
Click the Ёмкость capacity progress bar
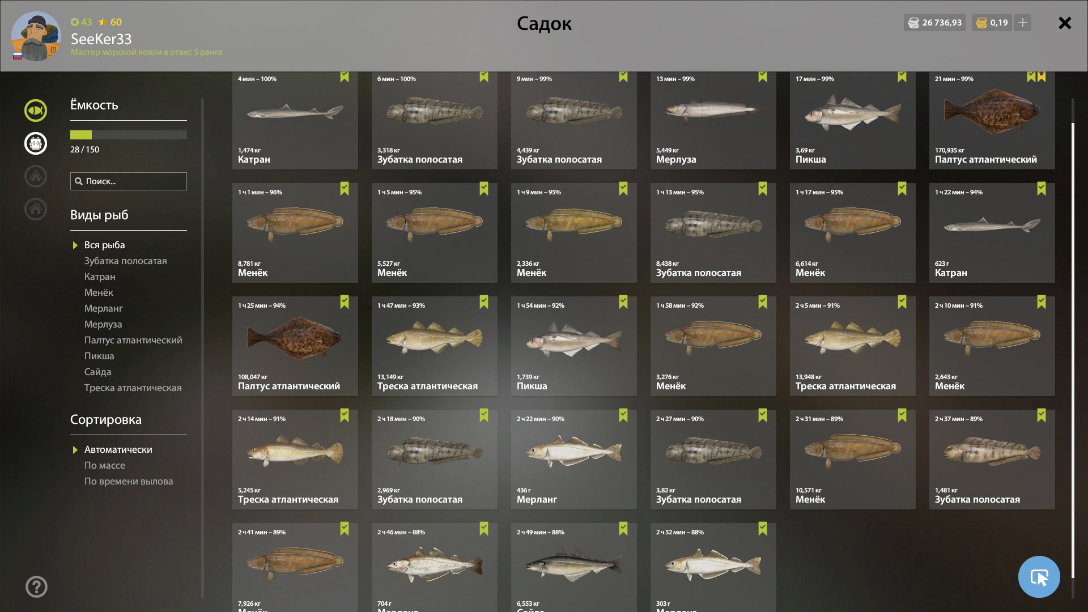(129, 135)
